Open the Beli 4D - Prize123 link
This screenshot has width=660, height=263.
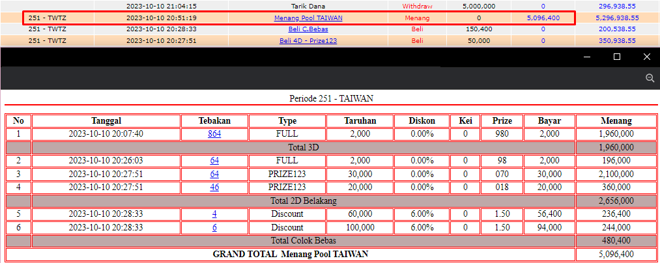(x=308, y=41)
